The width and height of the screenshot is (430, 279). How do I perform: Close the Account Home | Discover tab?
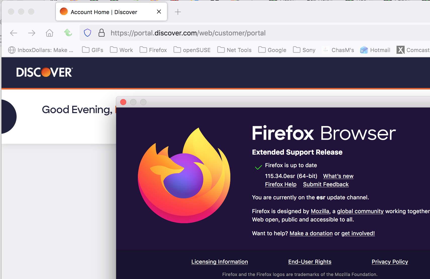[x=159, y=12]
